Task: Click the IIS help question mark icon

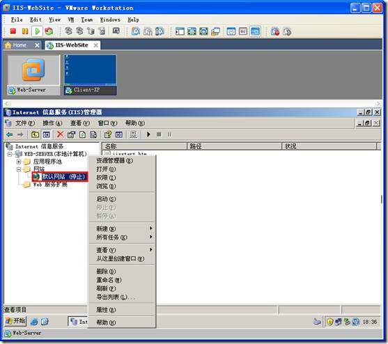Action: coord(108,134)
